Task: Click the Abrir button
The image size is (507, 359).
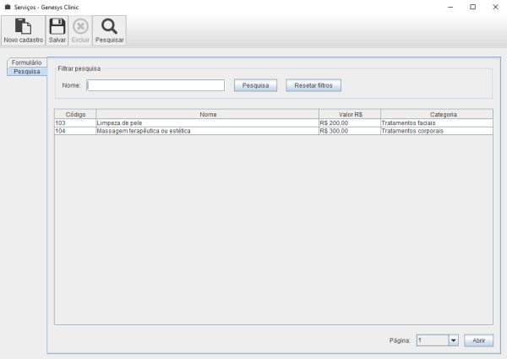Action: click(x=478, y=340)
